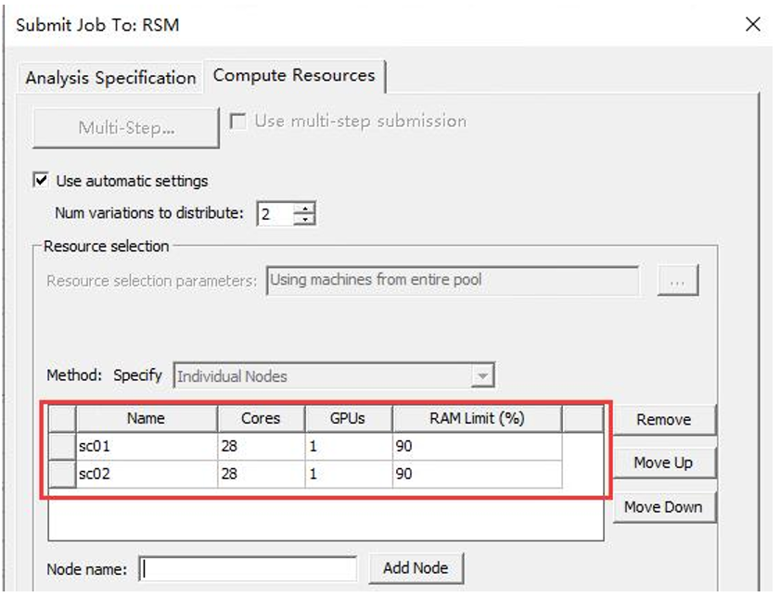Click the Num variations to distribute field
780x597 pixels.
pyautogui.click(x=274, y=214)
